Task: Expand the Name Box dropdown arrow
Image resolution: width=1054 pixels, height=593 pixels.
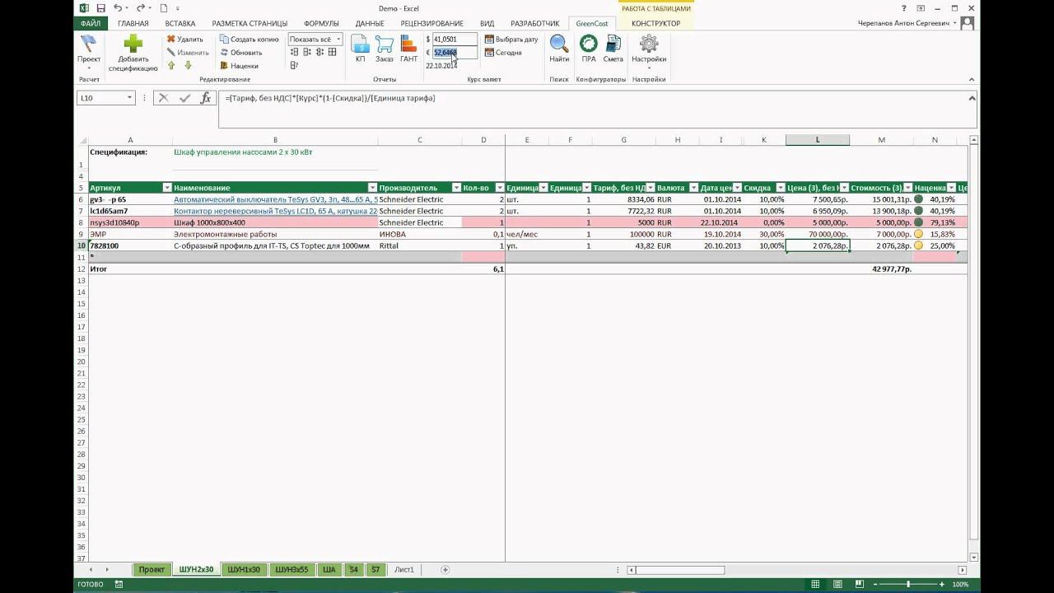Action: pos(129,98)
